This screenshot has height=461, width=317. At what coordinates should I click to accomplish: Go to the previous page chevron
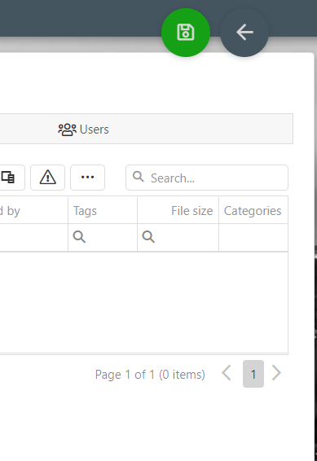(227, 373)
